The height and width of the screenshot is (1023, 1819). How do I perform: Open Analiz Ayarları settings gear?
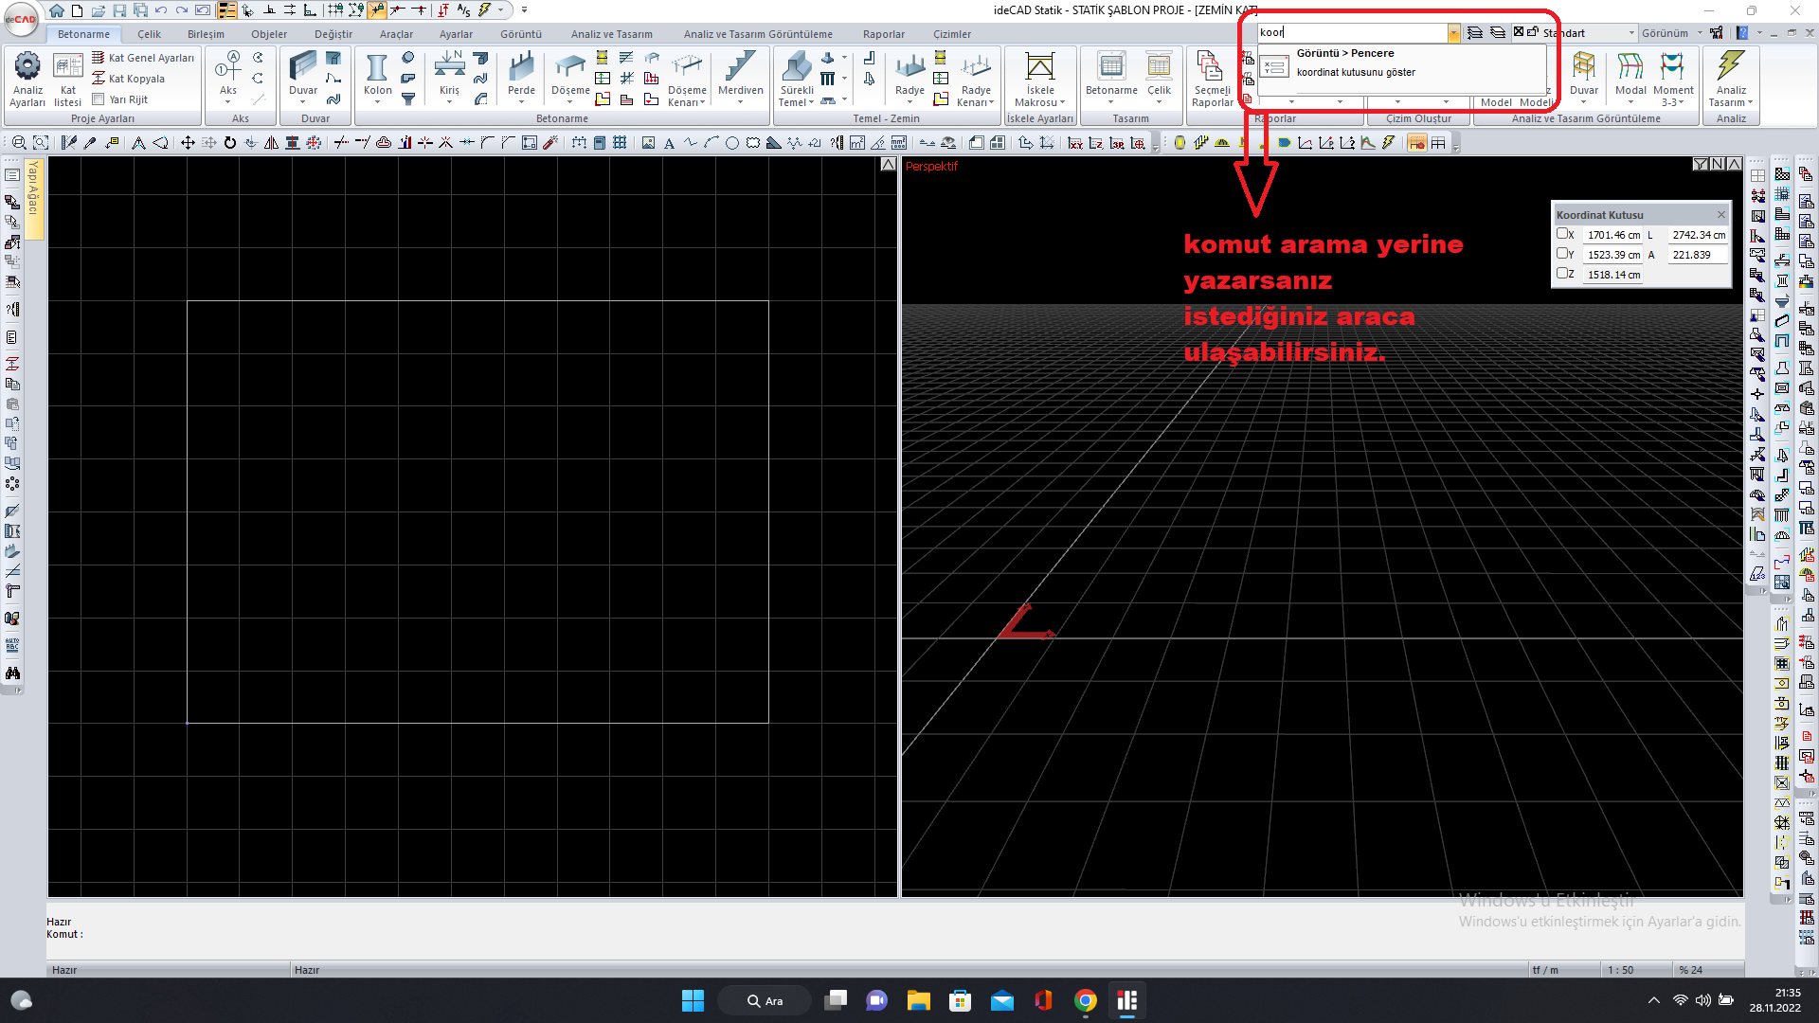pyautogui.click(x=27, y=80)
